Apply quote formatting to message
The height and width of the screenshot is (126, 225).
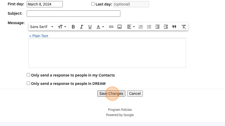(174, 27)
